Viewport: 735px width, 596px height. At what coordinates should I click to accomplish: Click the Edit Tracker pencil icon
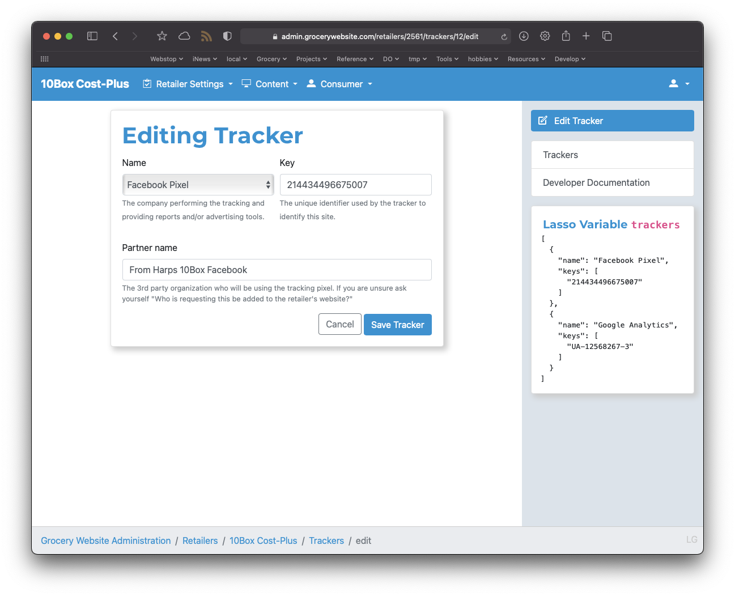(542, 121)
